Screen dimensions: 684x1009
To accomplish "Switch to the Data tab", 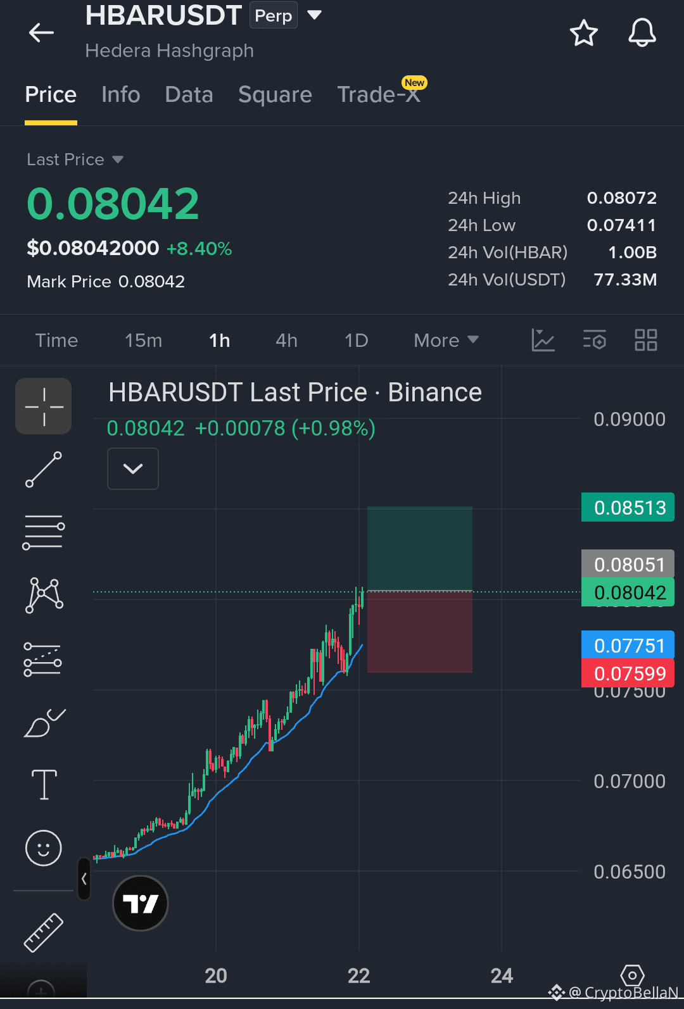I will (x=189, y=95).
